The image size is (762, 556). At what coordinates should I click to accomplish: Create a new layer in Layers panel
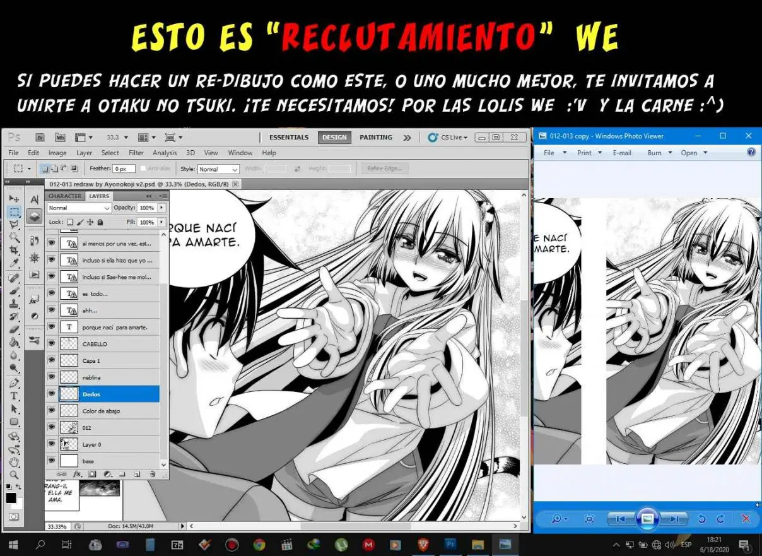136,473
